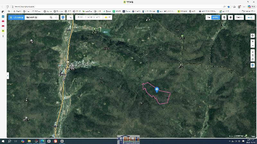Click the blue pin button on right toolbar
This screenshot has height=144, width=257.
[253, 65]
